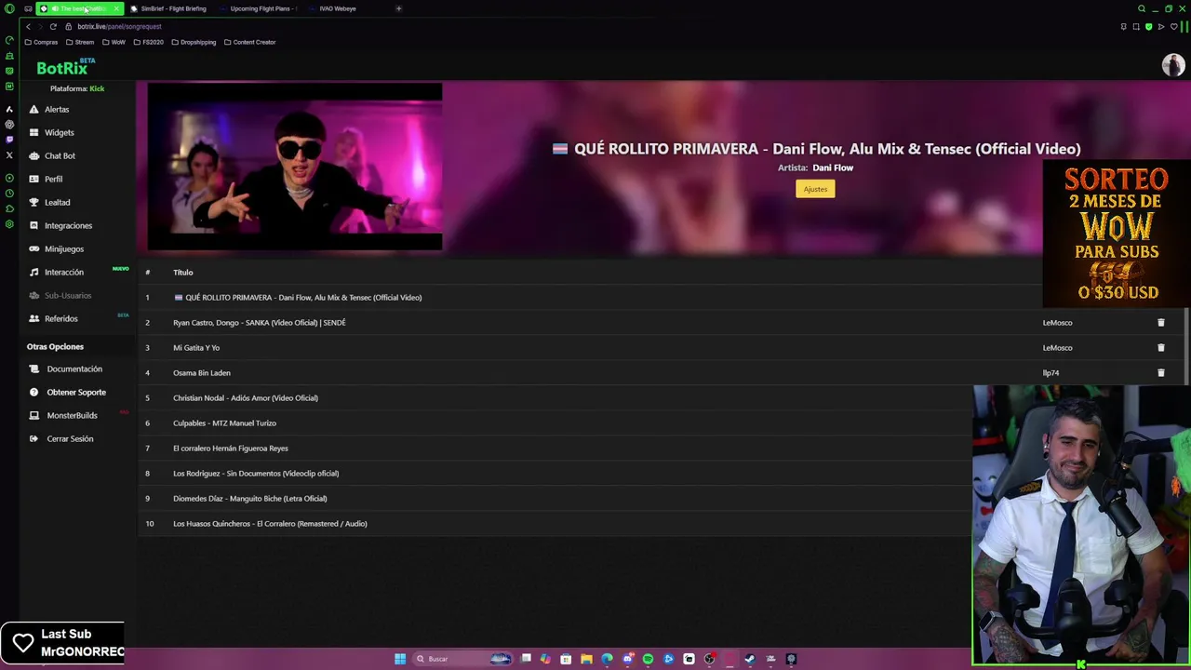Screen dimensions: 1191x670
Task: Open the WoW bookmark folder
Action: tap(114, 42)
